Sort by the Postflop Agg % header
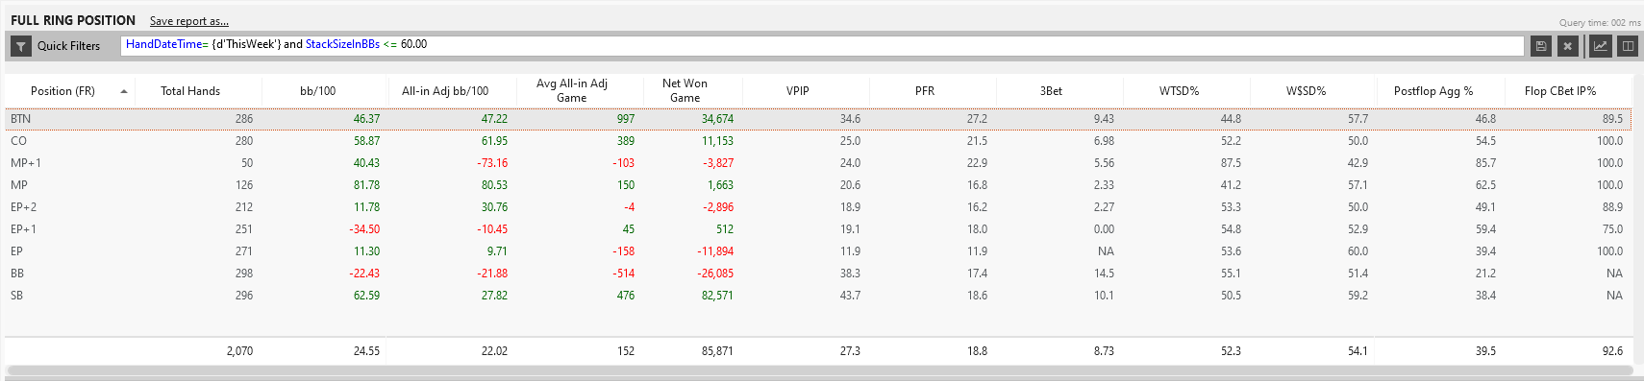 [1433, 91]
